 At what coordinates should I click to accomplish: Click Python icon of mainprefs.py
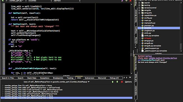(x=142, y=23)
